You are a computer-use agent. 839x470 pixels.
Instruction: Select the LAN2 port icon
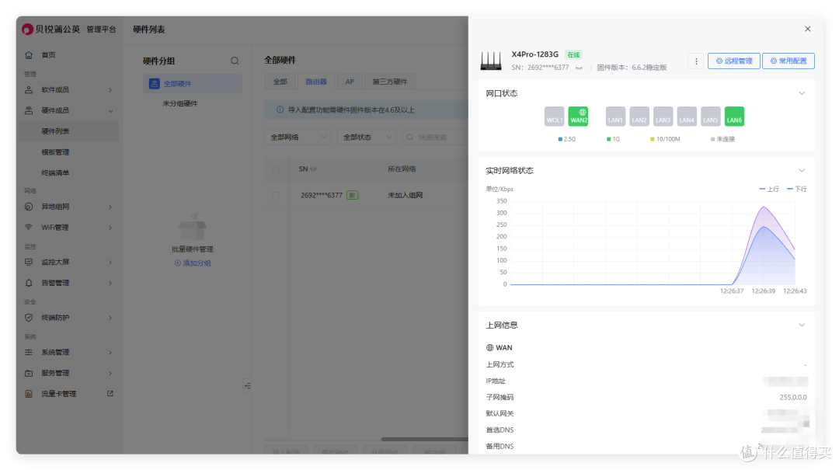click(639, 117)
